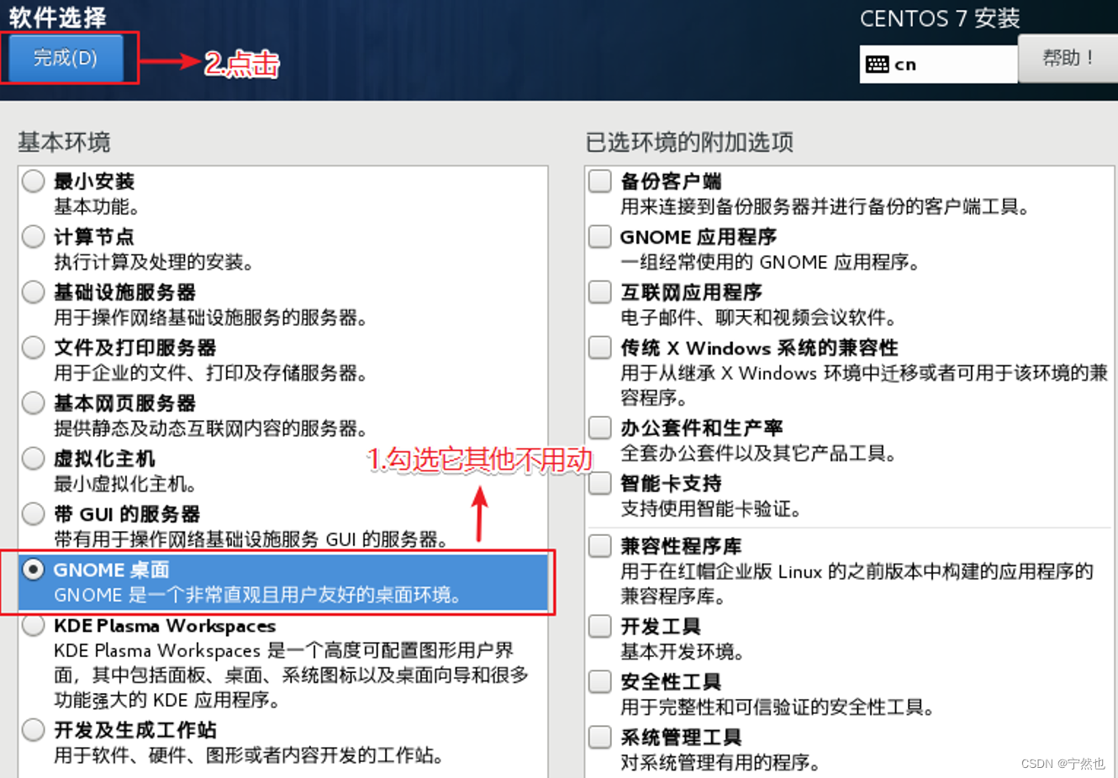This screenshot has width=1118, height=778.
Task: Select 基础设施服务器 infrastructure server
Action: pyautogui.click(x=32, y=292)
